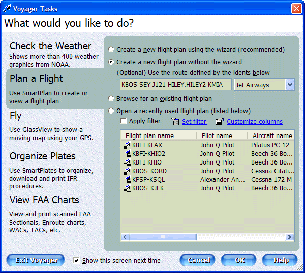Click the Set filter funnel icon
Viewport: 305px width, 273px height.
[175, 121]
